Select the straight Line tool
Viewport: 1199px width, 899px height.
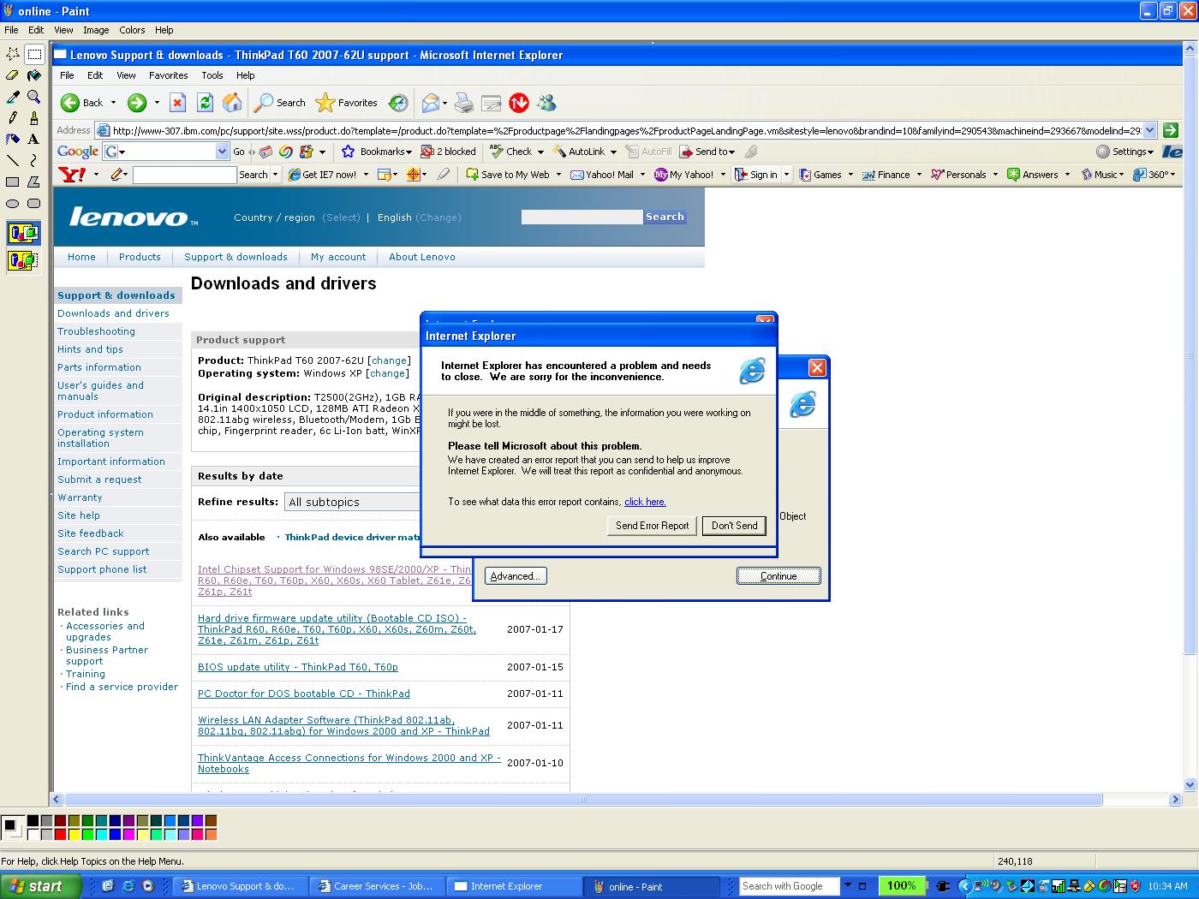[x=13, y=161]
